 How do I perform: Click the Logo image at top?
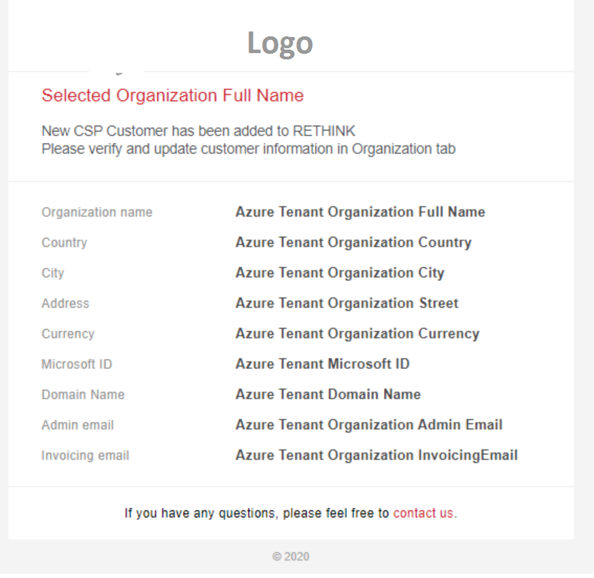[280, 44]
